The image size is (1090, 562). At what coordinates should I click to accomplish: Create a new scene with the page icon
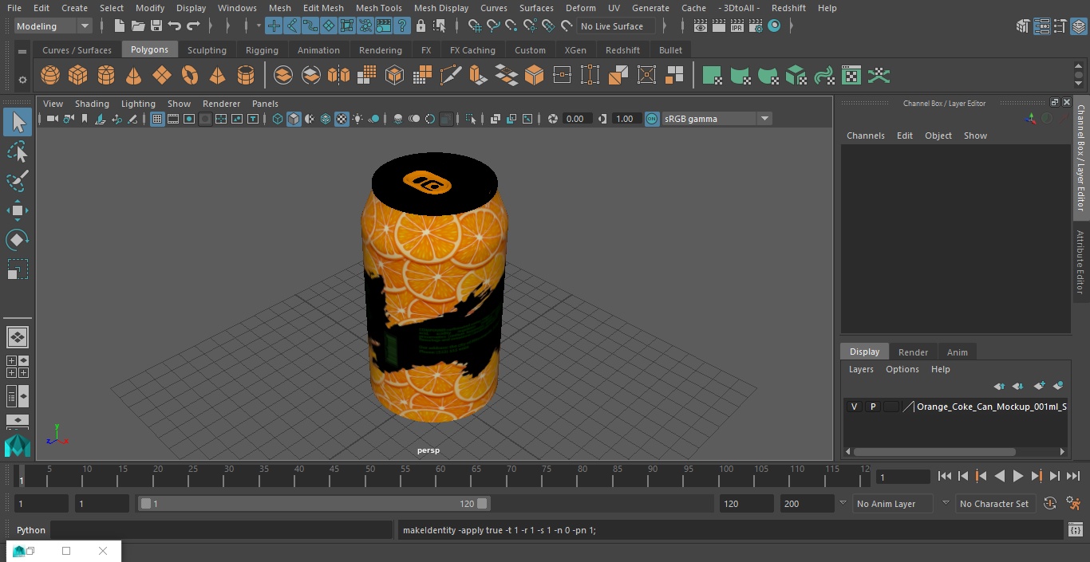120,26
